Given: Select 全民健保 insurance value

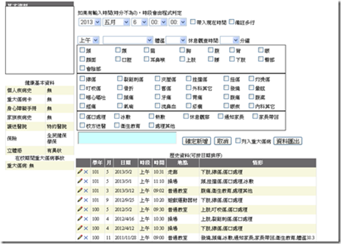Looking at the screenshot, I should (57, 136).
